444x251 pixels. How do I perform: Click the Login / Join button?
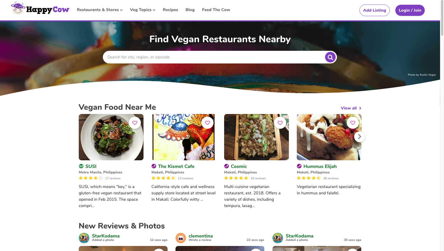(410, 10)
